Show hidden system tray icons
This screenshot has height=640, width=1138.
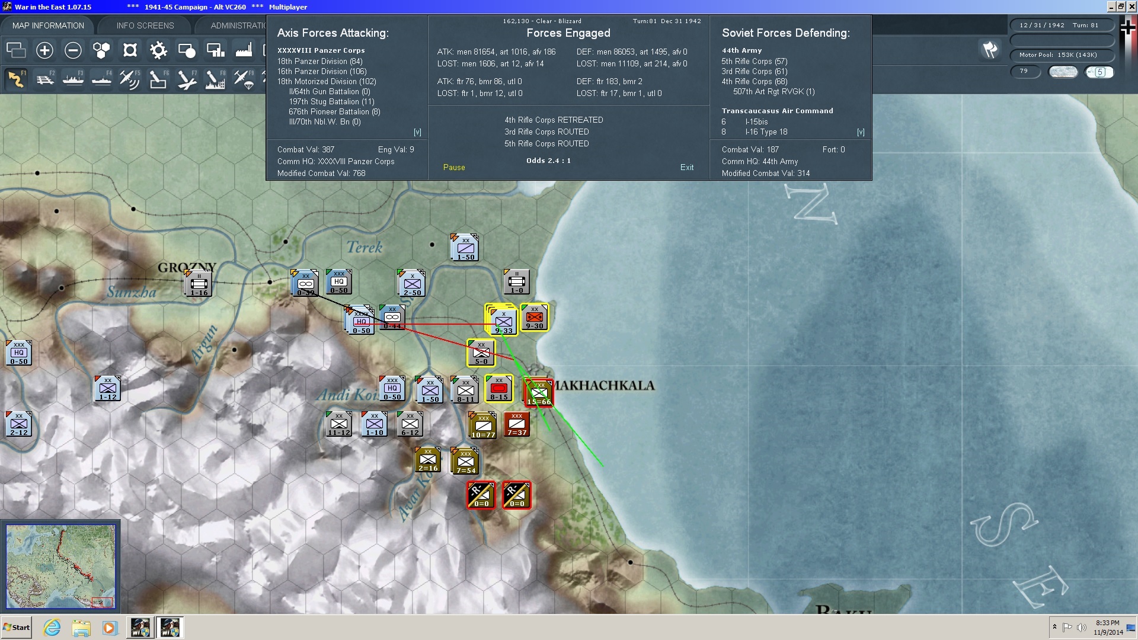tap(1054, 627)
